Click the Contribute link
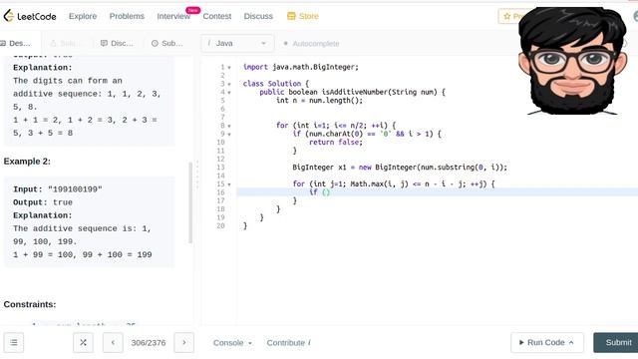Viewport: 638px width, 359px height. pyautogui.click(x=288, y=343)
